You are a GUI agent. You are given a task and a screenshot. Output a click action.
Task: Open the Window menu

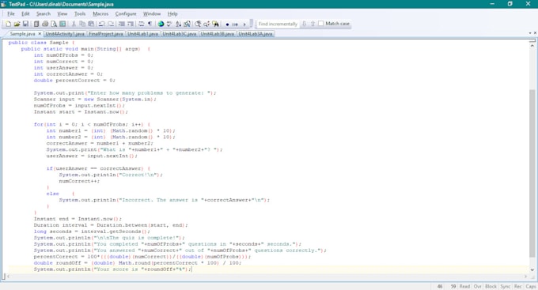152,13
